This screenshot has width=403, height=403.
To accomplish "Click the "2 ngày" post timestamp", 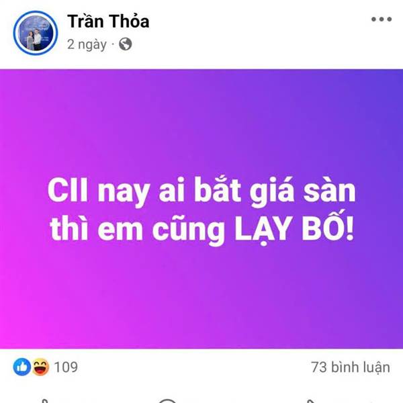I will coord(87,45).
